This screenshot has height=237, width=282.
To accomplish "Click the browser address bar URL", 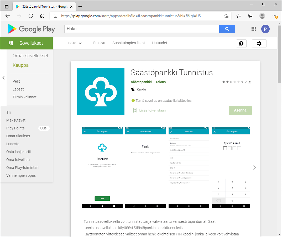I will click(x=131, y=16).
